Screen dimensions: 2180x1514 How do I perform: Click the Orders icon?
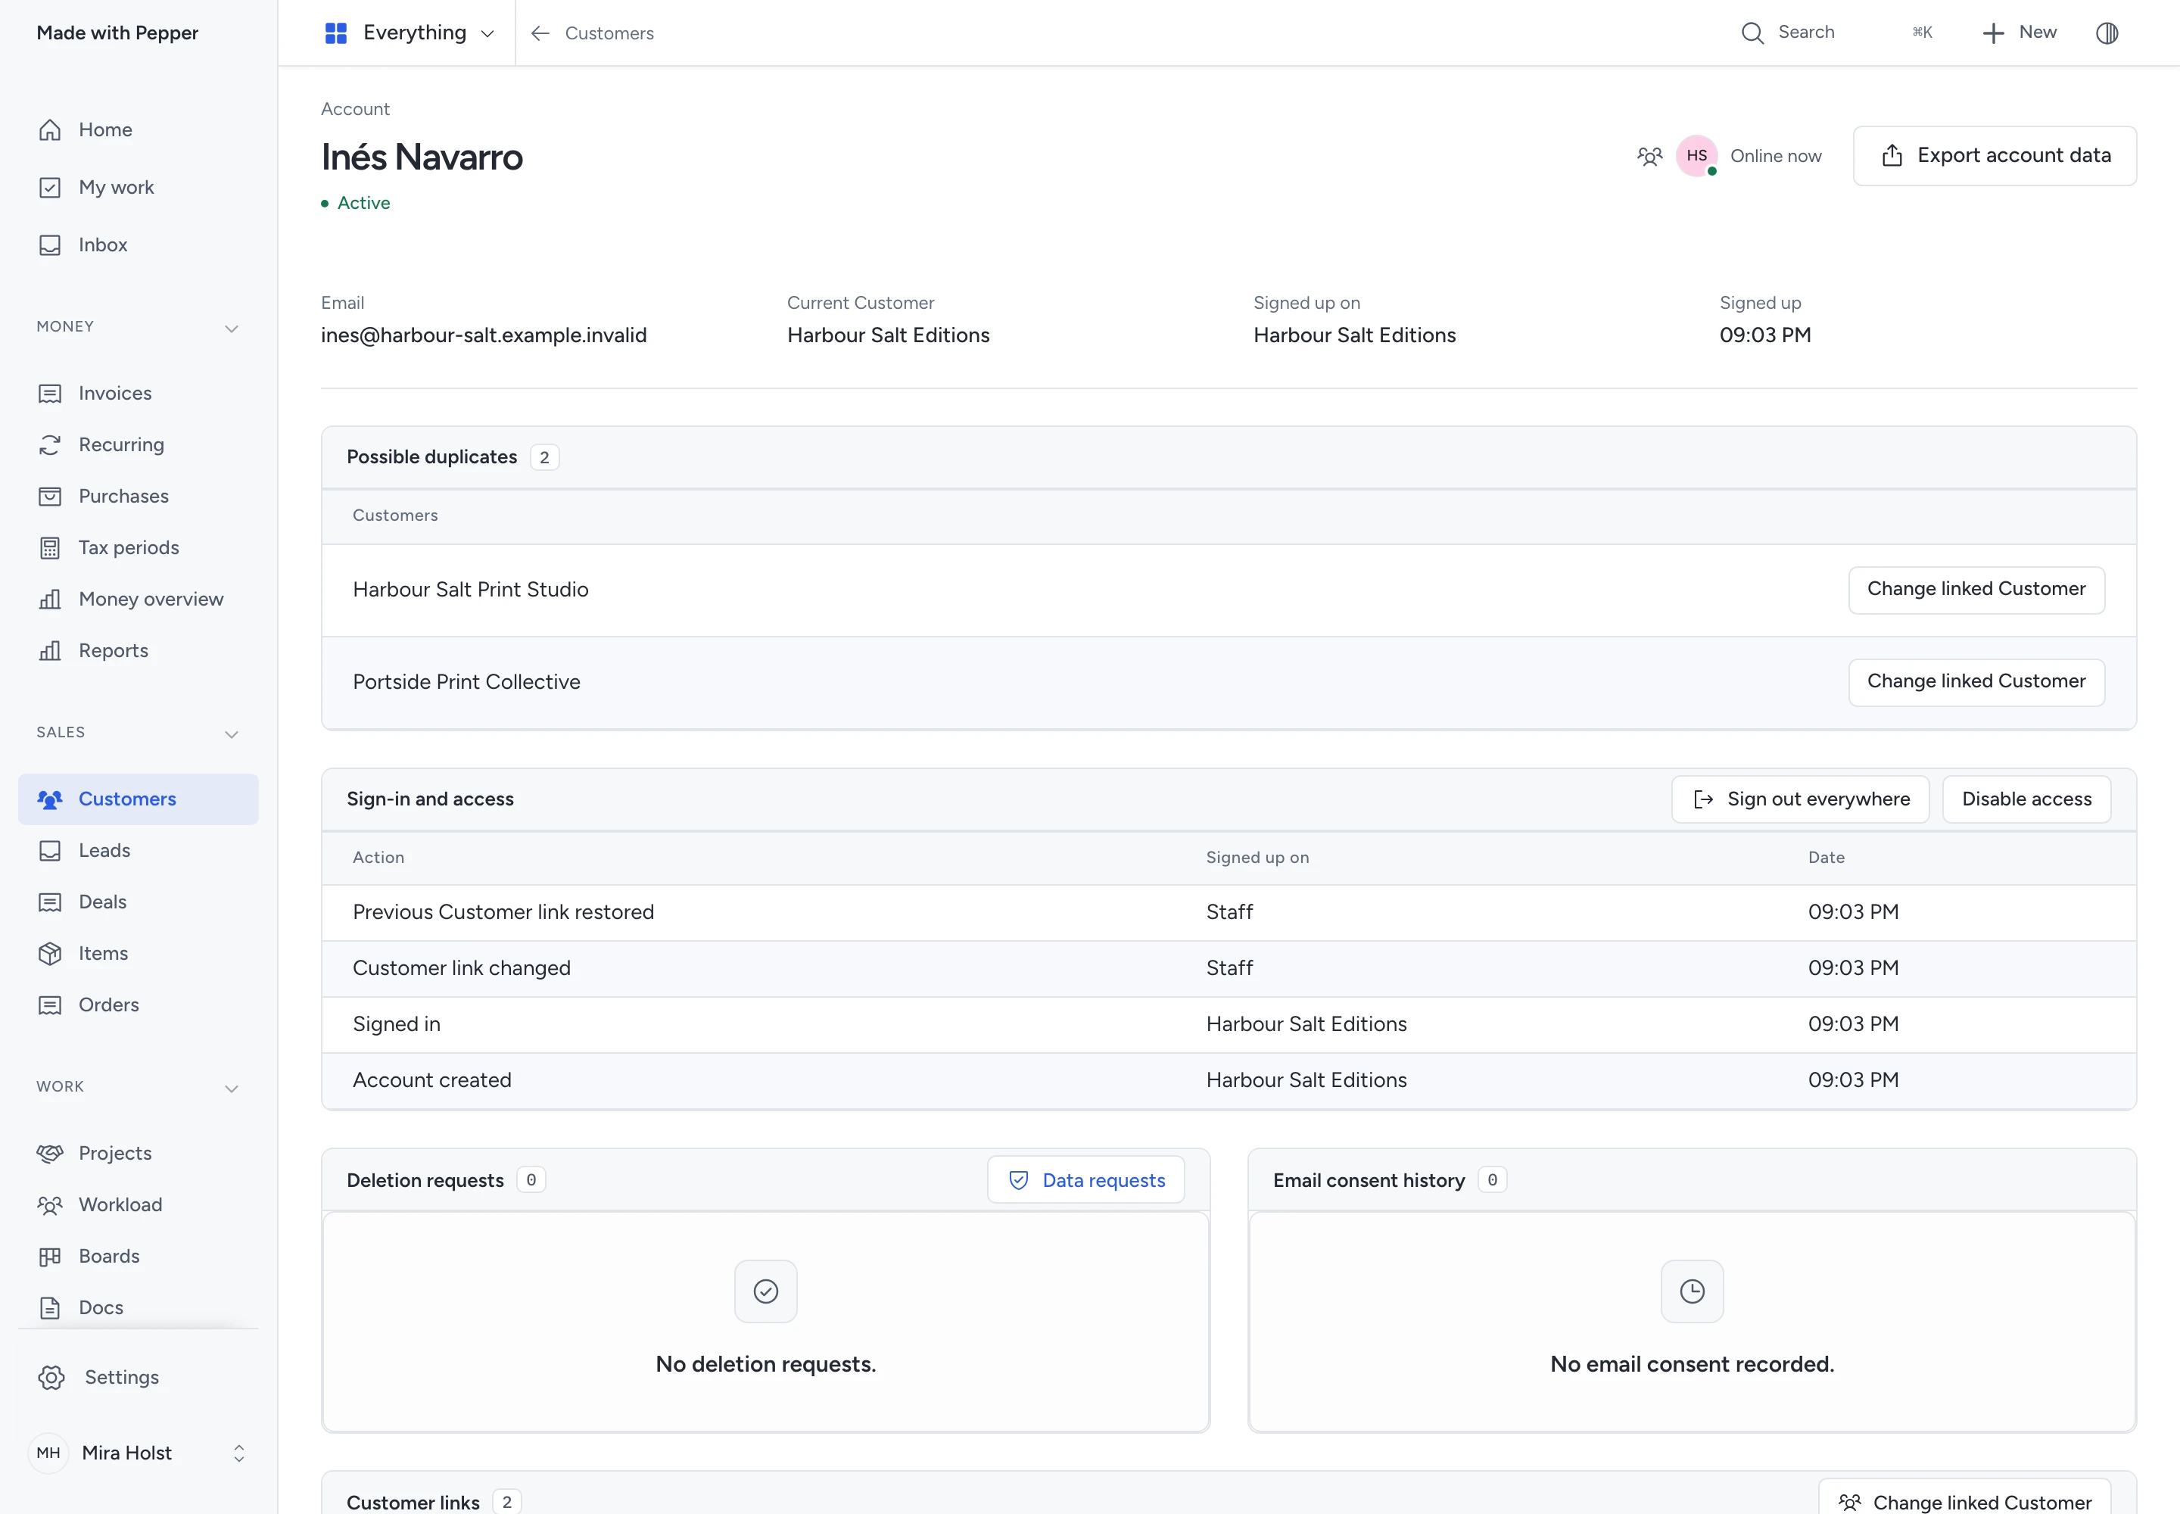tap(50, 1005)
